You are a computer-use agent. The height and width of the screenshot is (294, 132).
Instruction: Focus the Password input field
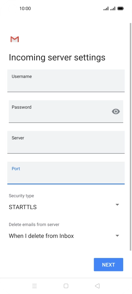pyautogui.click(x=66, y=111)
